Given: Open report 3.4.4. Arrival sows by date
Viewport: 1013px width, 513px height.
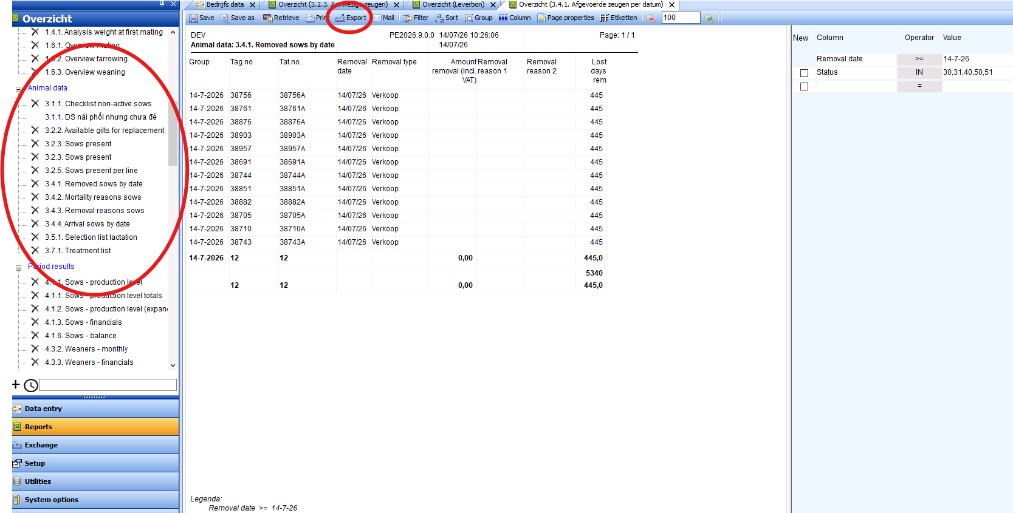Looking at the screenshot, I should coord(88,224).
